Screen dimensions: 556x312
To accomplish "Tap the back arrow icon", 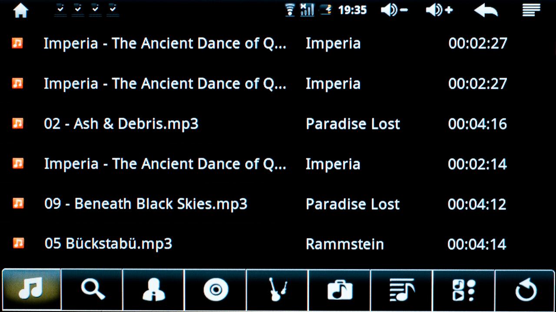I will click(486, 10).
